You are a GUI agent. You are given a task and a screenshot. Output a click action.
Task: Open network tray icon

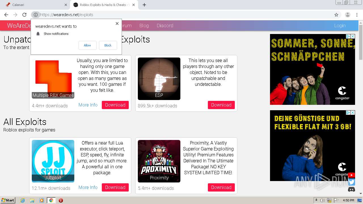(x=329, y=200)
